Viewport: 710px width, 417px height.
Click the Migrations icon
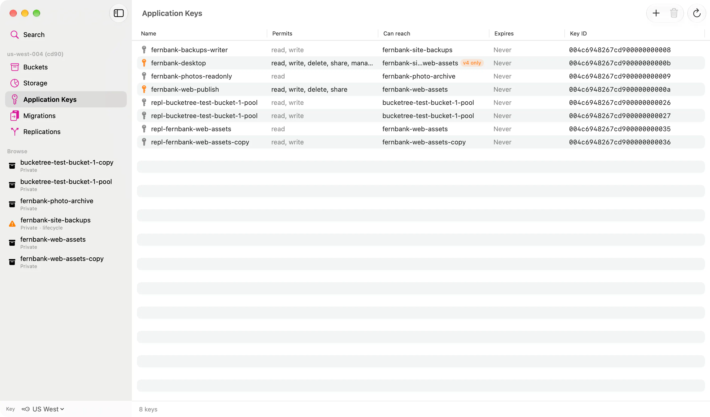(15, 116)
